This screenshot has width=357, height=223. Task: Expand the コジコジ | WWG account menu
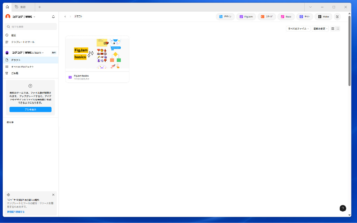click(21, 17)
